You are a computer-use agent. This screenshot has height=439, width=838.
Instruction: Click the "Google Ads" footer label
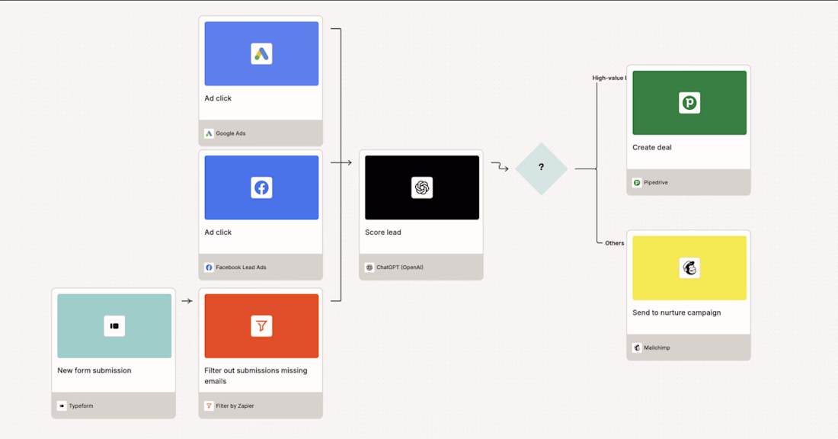coord(231,133)
